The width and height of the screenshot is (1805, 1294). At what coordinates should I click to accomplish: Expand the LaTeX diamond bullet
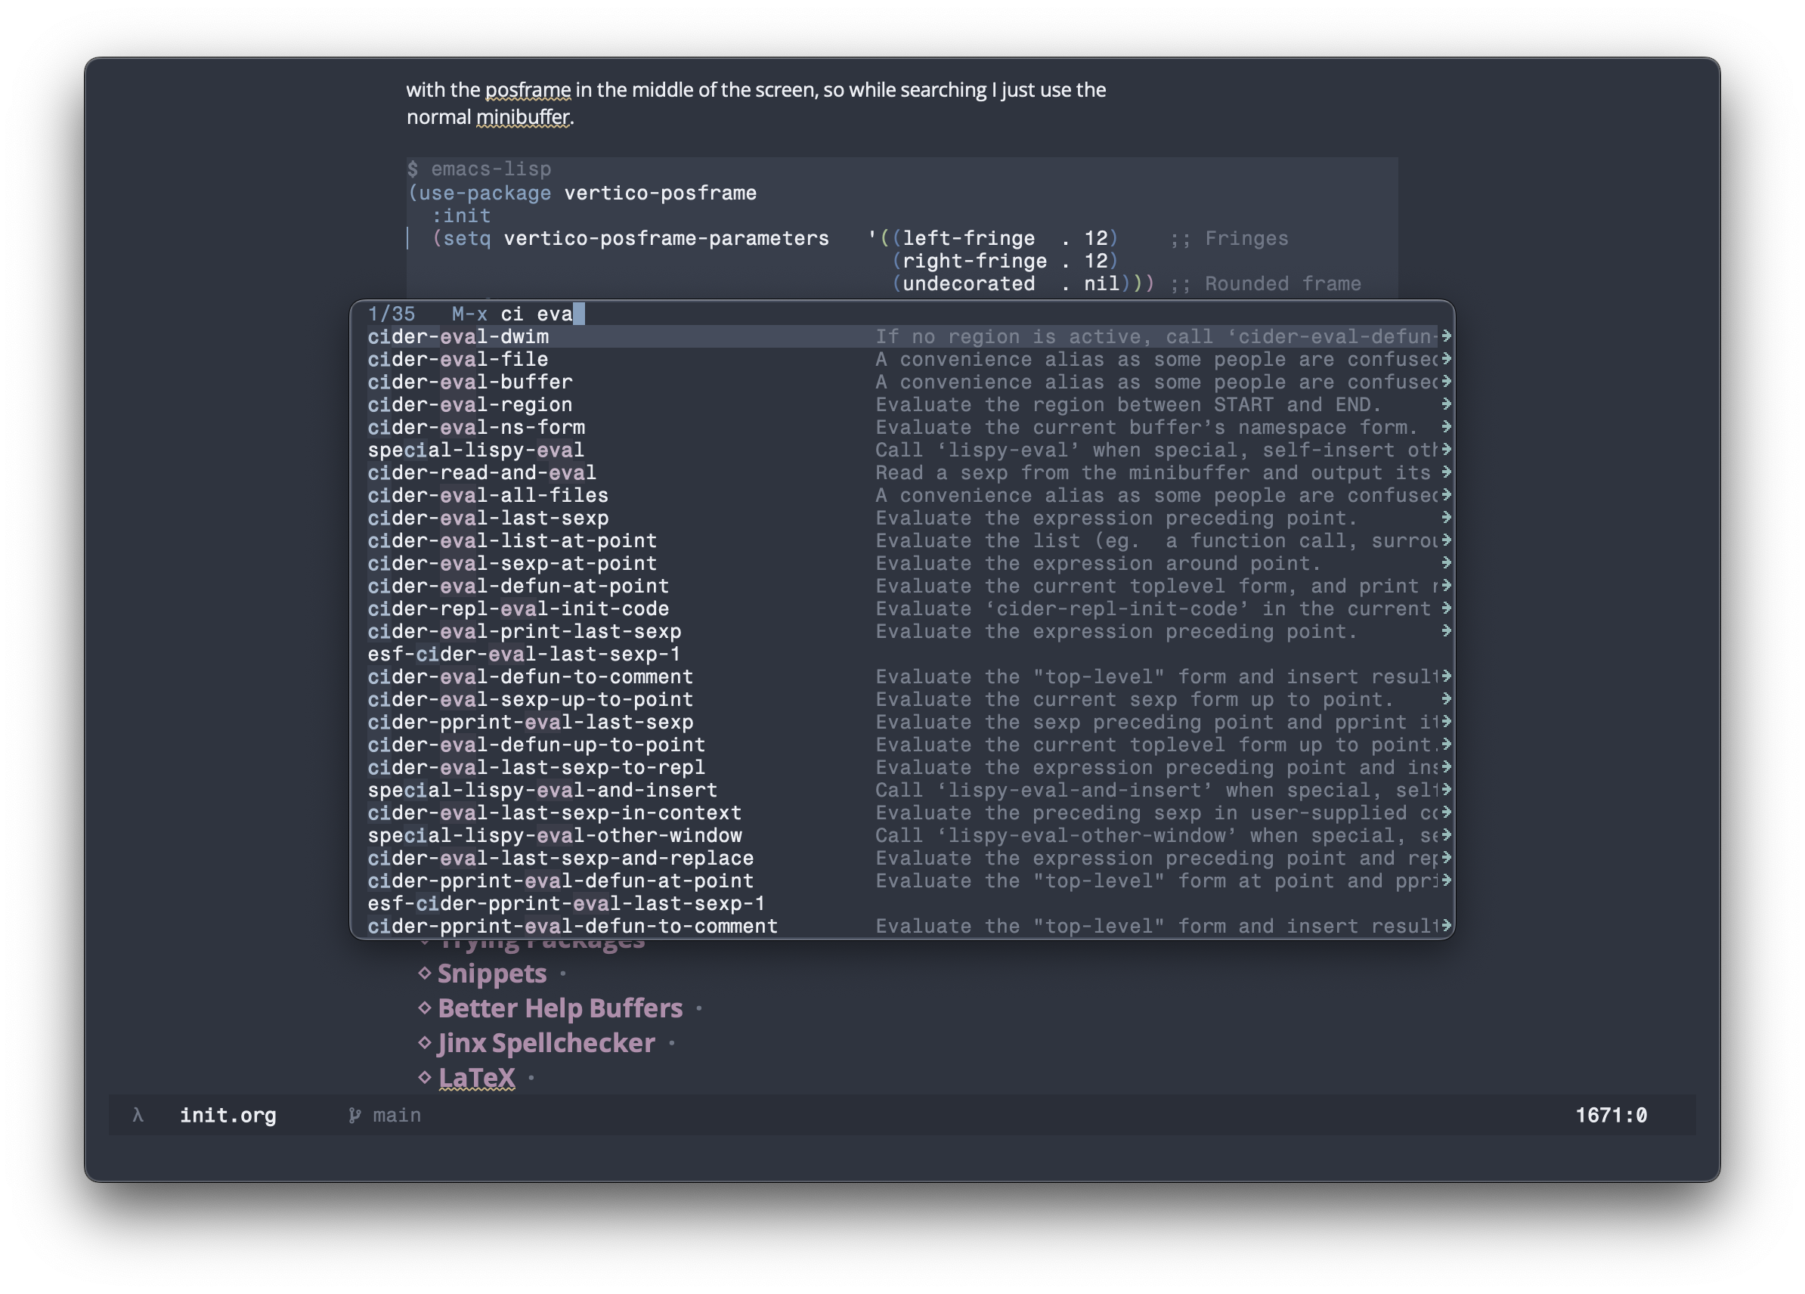424,1077
